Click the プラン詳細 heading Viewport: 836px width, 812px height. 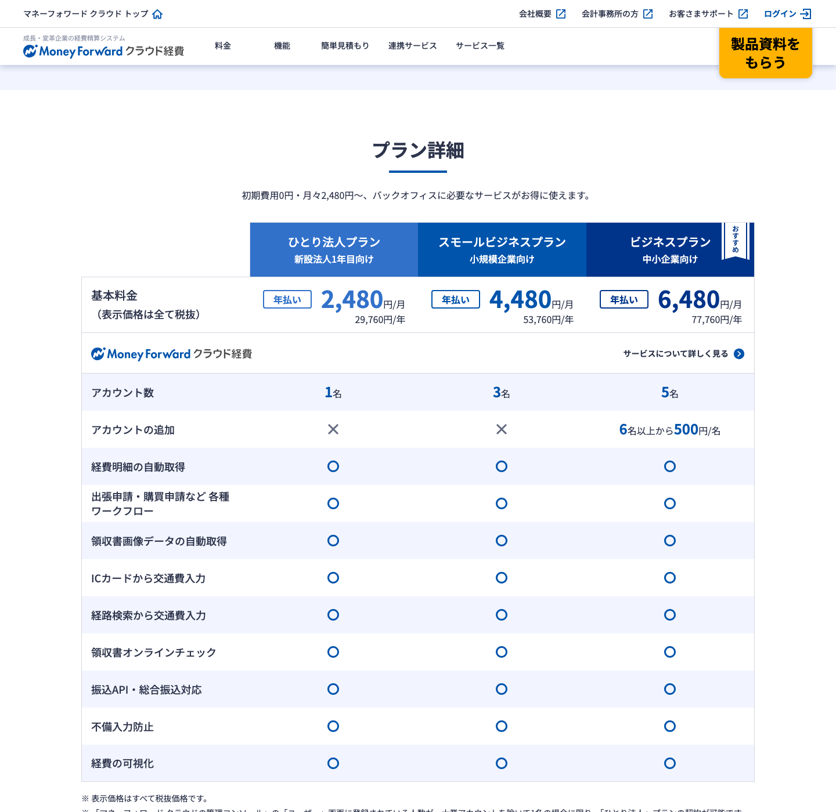click(x=418, y=150)
